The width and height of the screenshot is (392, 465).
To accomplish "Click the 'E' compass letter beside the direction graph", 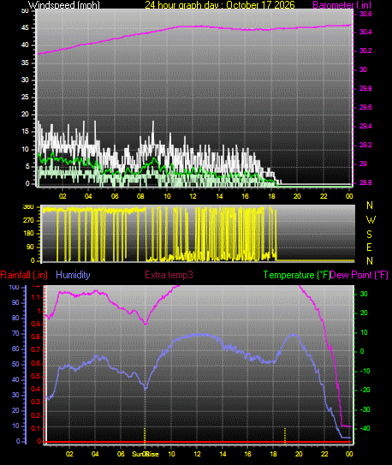I will pyautogui.click(x=369, y=247).
